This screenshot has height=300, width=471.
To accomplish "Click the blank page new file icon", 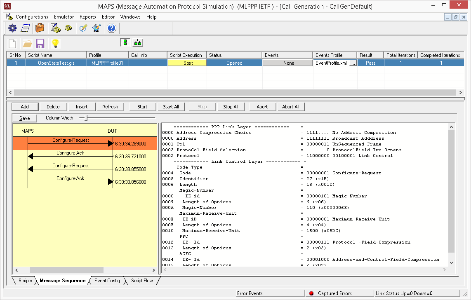I will point(13,44).
